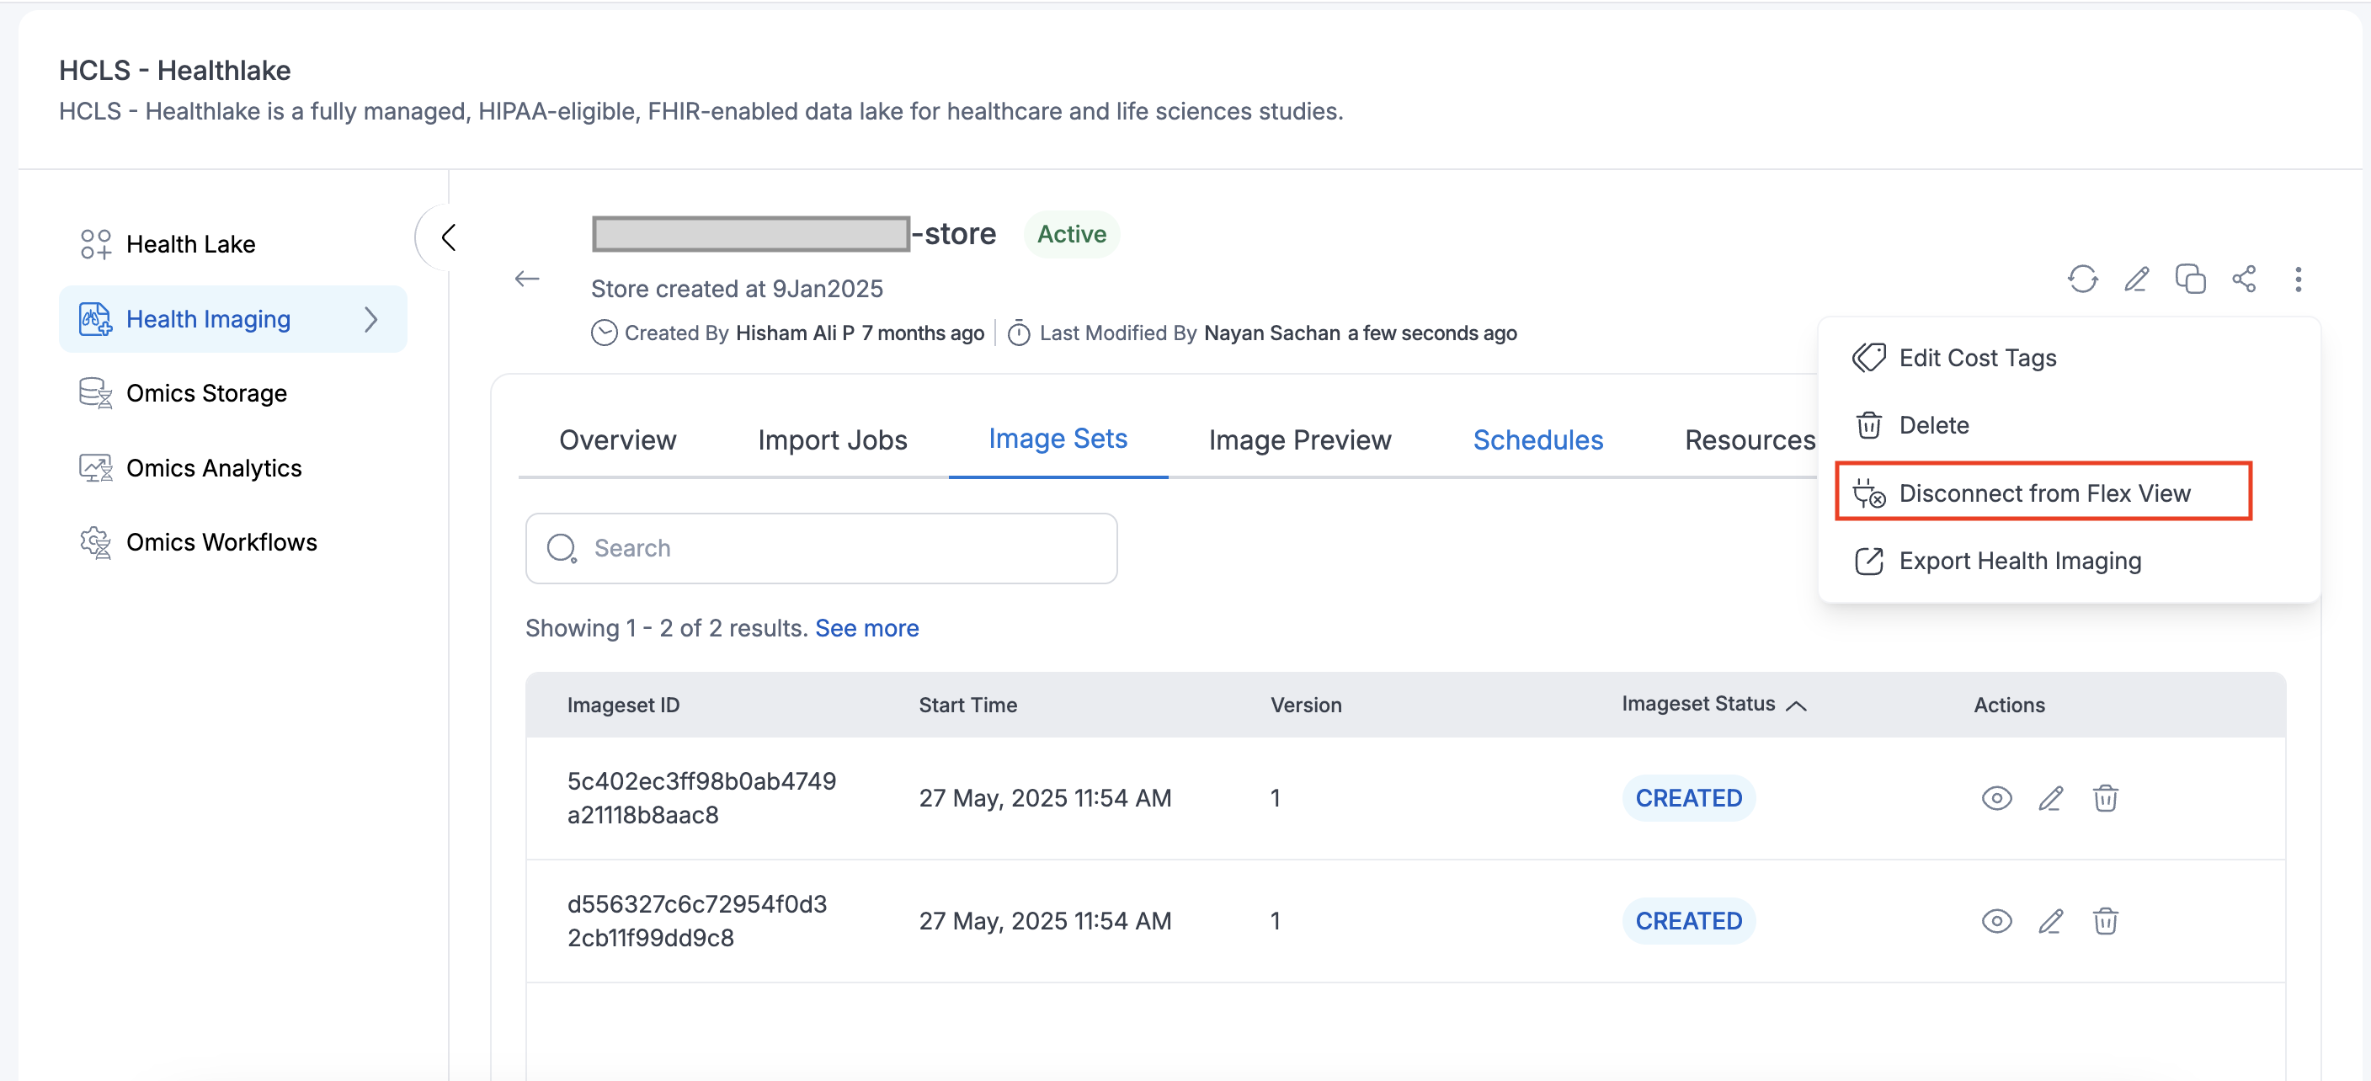Open Omics Workflows in the sidebar
This screenshot has width=2371, height=1081.
click(221, 542)
